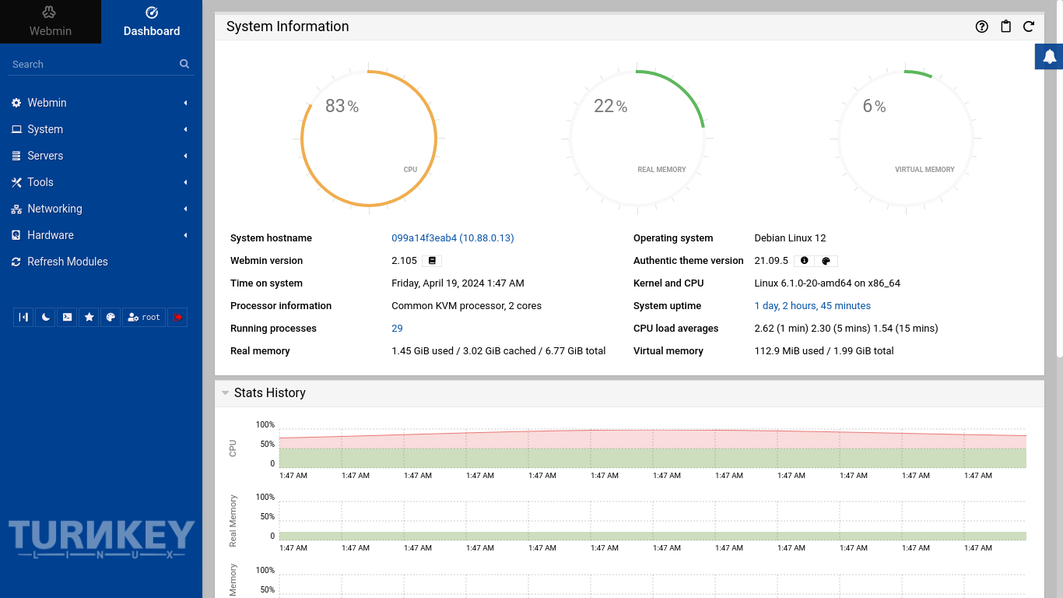The height and width of the screenshot is (598, 1063).
Task: Expand the Networking sidebar section
Action: pyautogui.click(x=54, y=208)
